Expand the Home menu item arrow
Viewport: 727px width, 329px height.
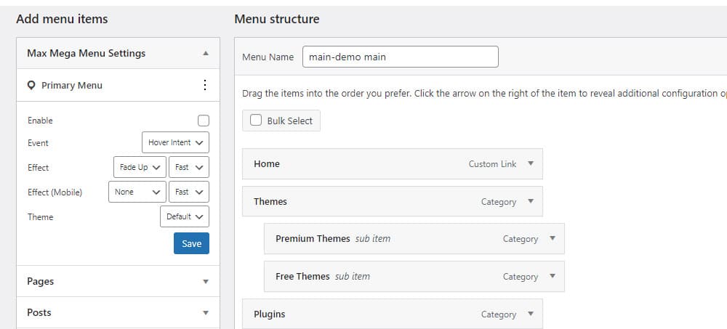(531, 163)
